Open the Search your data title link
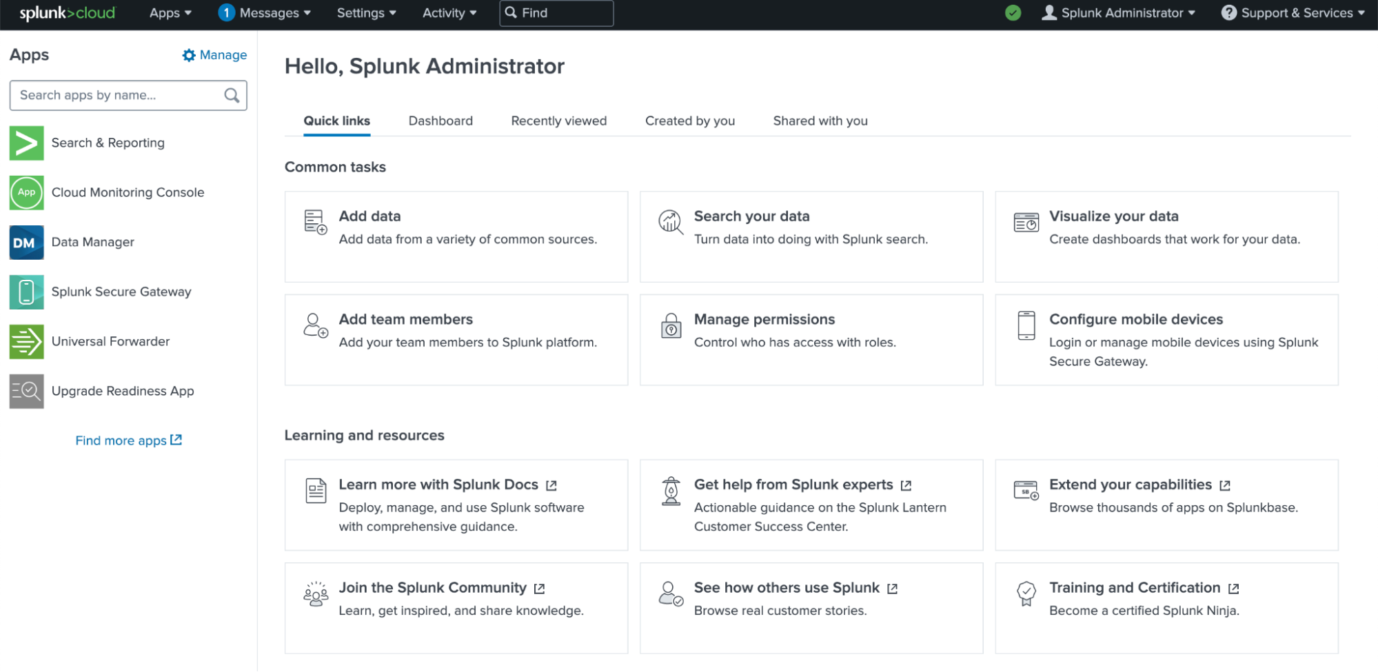 click(751, 216)
